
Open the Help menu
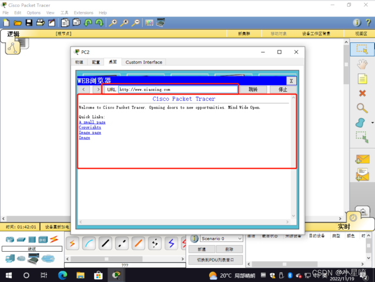[103, 12]
